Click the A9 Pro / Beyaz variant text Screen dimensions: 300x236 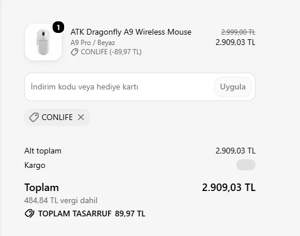92,43
